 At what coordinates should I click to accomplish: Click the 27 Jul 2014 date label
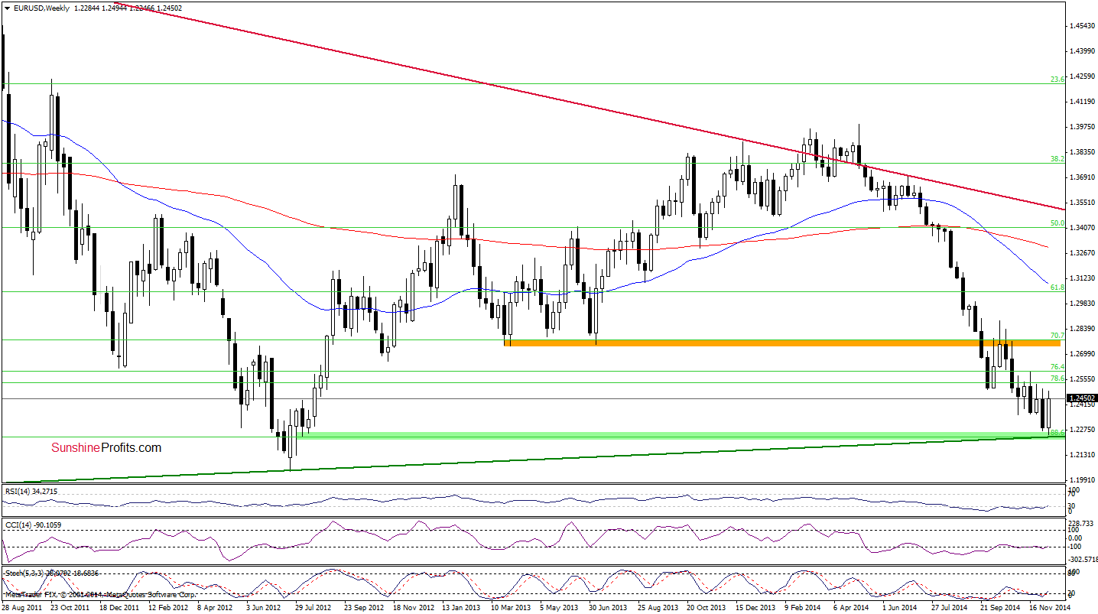(950, 608)
